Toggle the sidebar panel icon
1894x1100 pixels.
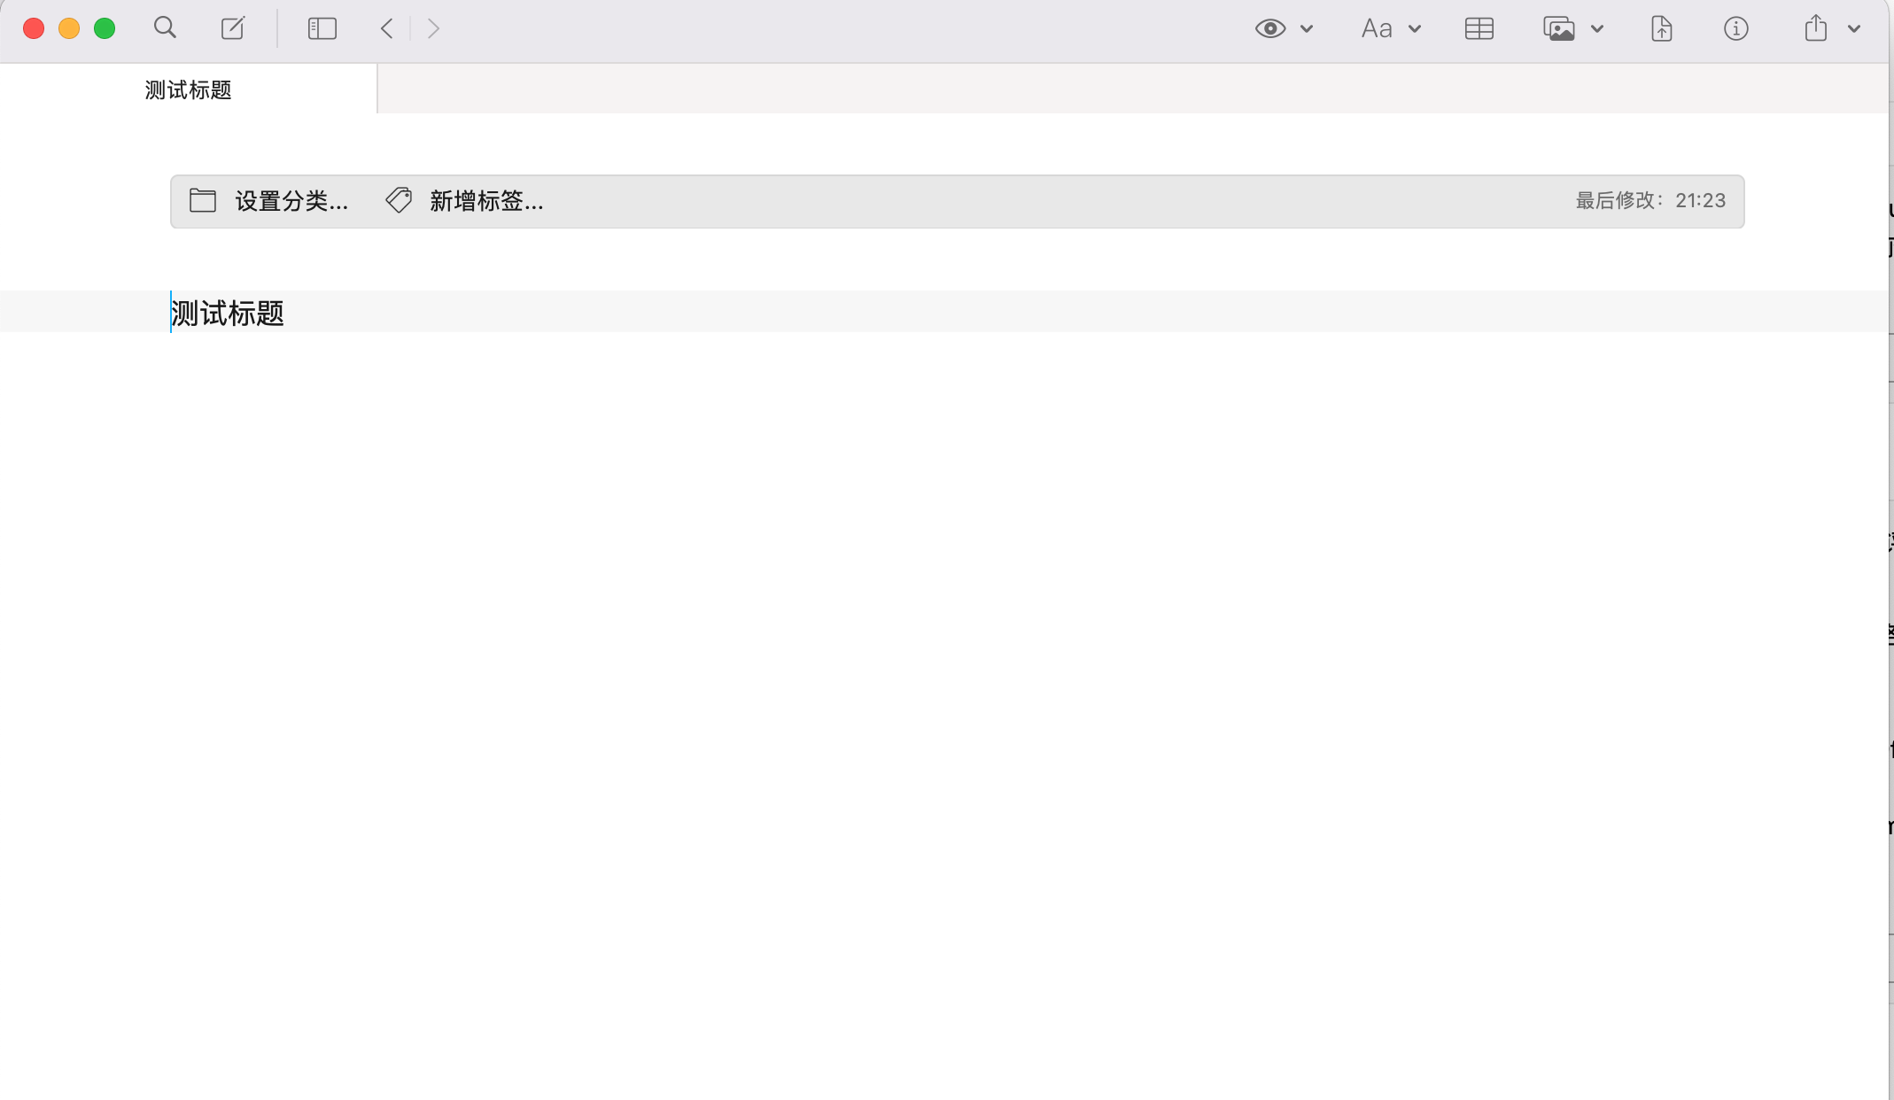[322, 28]
